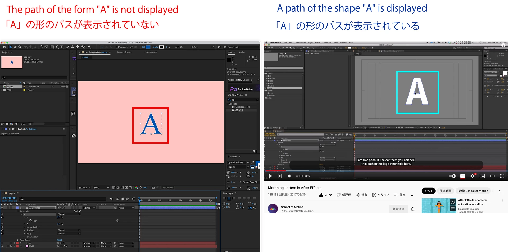Toggle YouTube autoplay switch
The width and height of the screenshot is (508, 252).
pyautogui.click(x=452, y=176)
